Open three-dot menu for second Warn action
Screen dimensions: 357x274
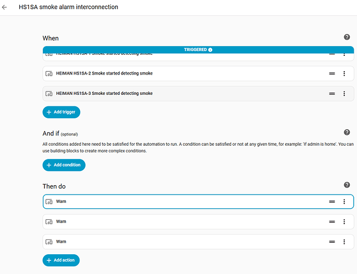tap(344, 222)
